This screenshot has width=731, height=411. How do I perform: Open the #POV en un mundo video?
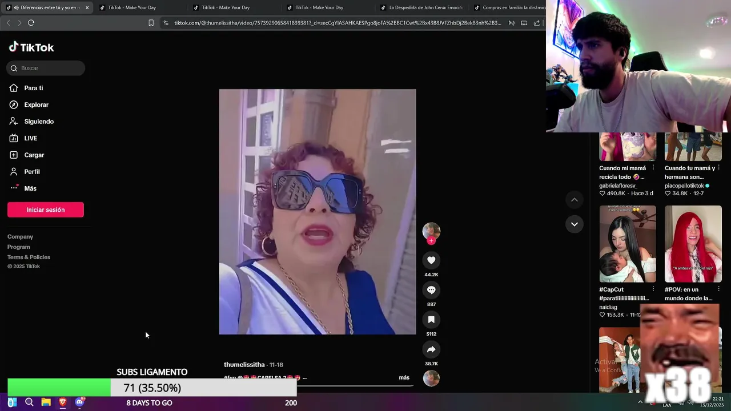[693, 244]
